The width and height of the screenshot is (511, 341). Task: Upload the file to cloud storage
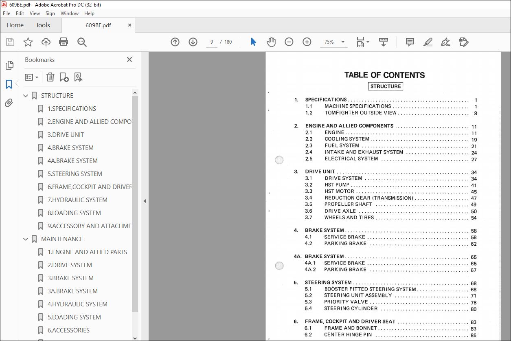coord(46,42)
